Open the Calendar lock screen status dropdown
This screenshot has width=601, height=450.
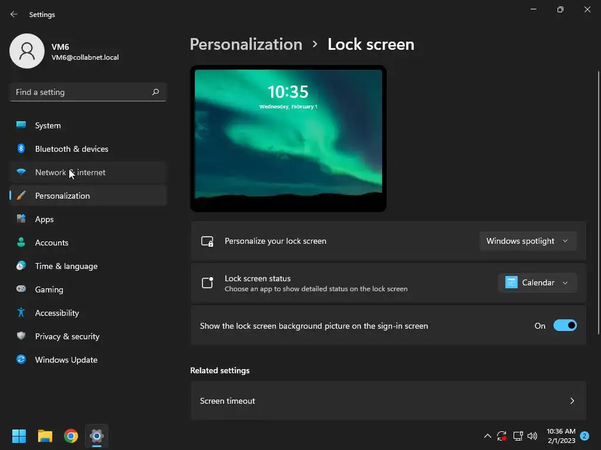coord(538,283)
